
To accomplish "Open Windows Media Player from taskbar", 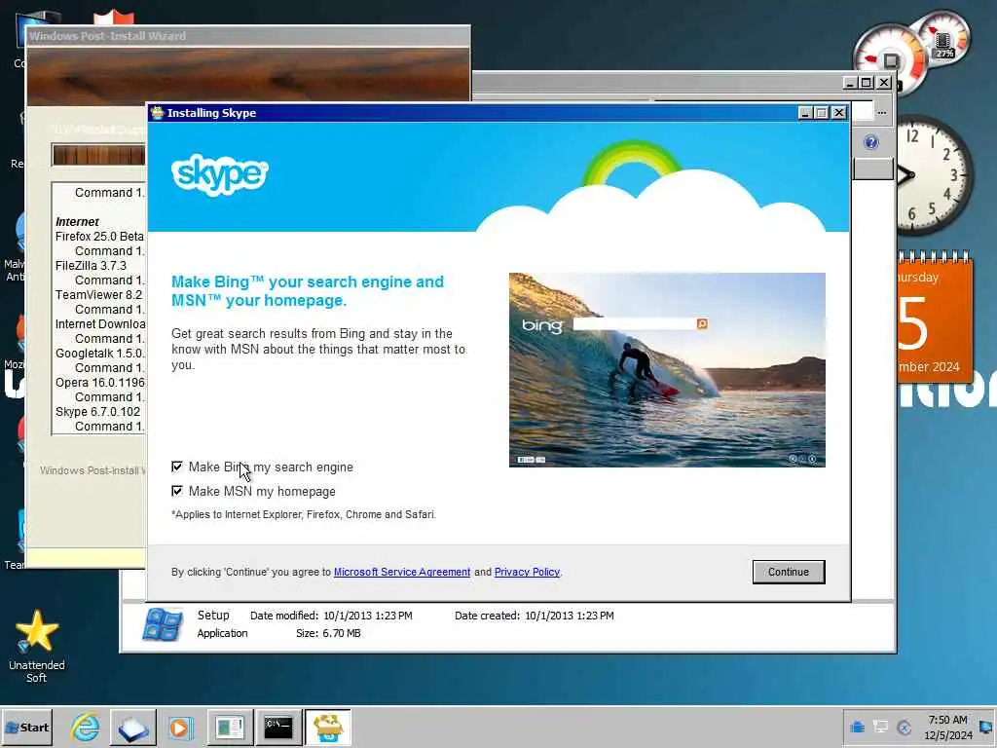I will [180, 727].
